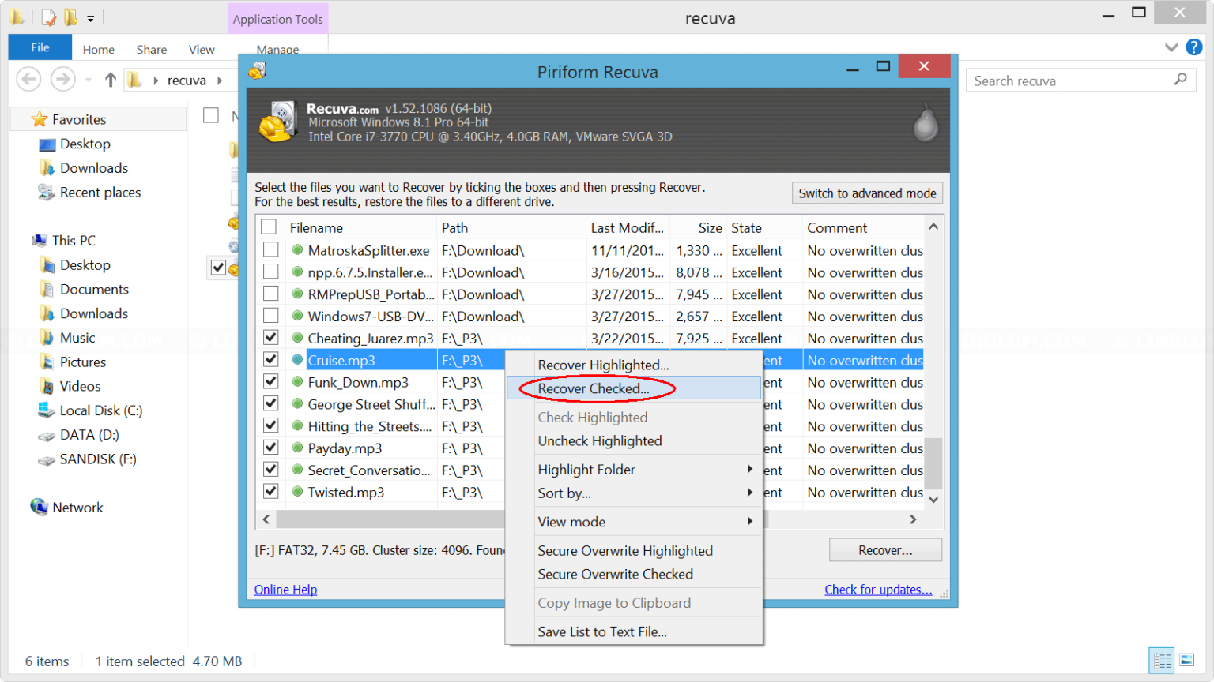
Task: Click the Up arrow to go to parent folder
Action: [111, 80]
